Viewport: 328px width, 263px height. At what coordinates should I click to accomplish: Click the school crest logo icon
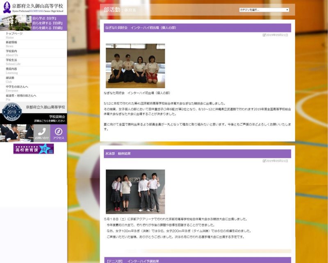(x=7, y=7)
